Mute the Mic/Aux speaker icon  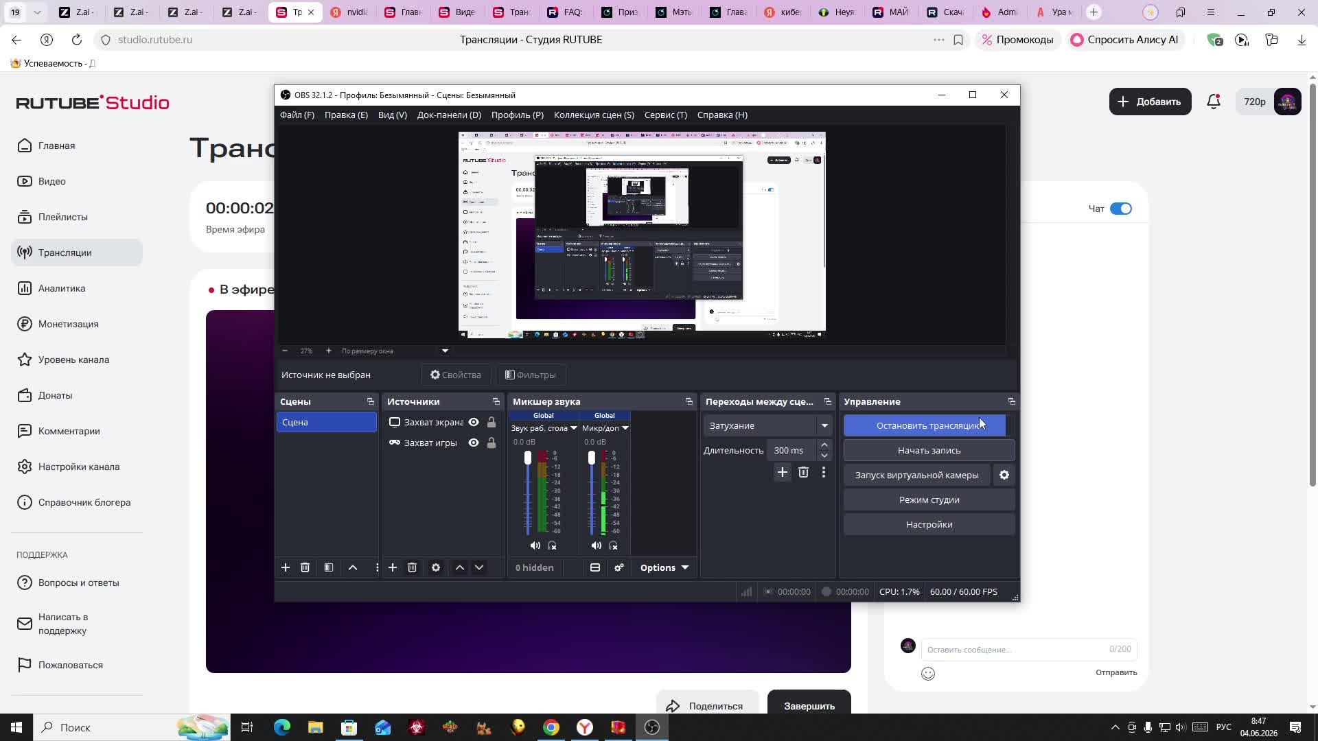(597, 545)
